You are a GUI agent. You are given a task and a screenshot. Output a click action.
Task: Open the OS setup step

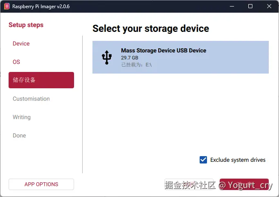point(16,62)
